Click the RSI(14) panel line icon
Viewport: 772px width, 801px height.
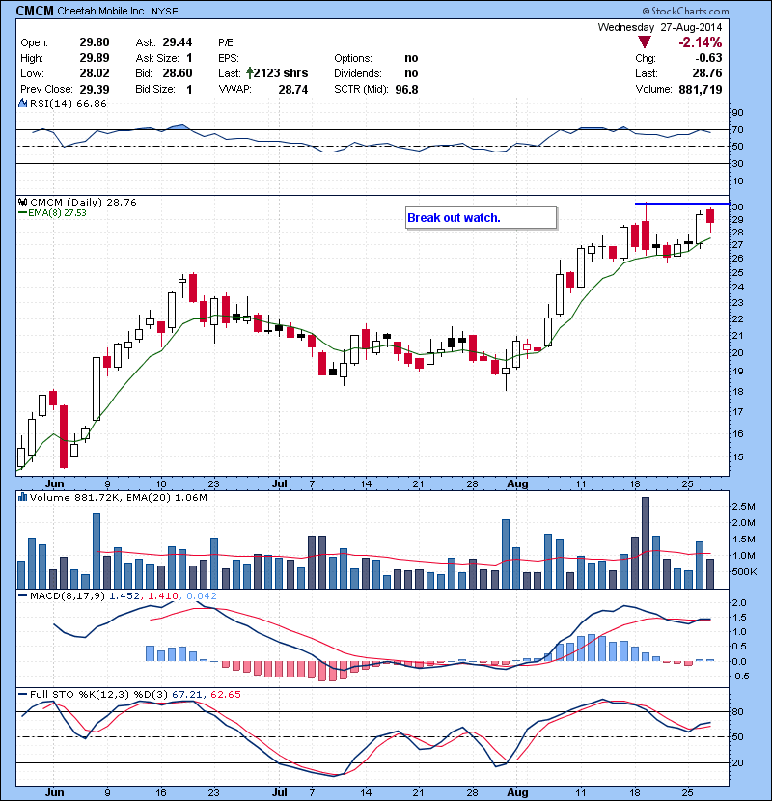tap(22, 103)
